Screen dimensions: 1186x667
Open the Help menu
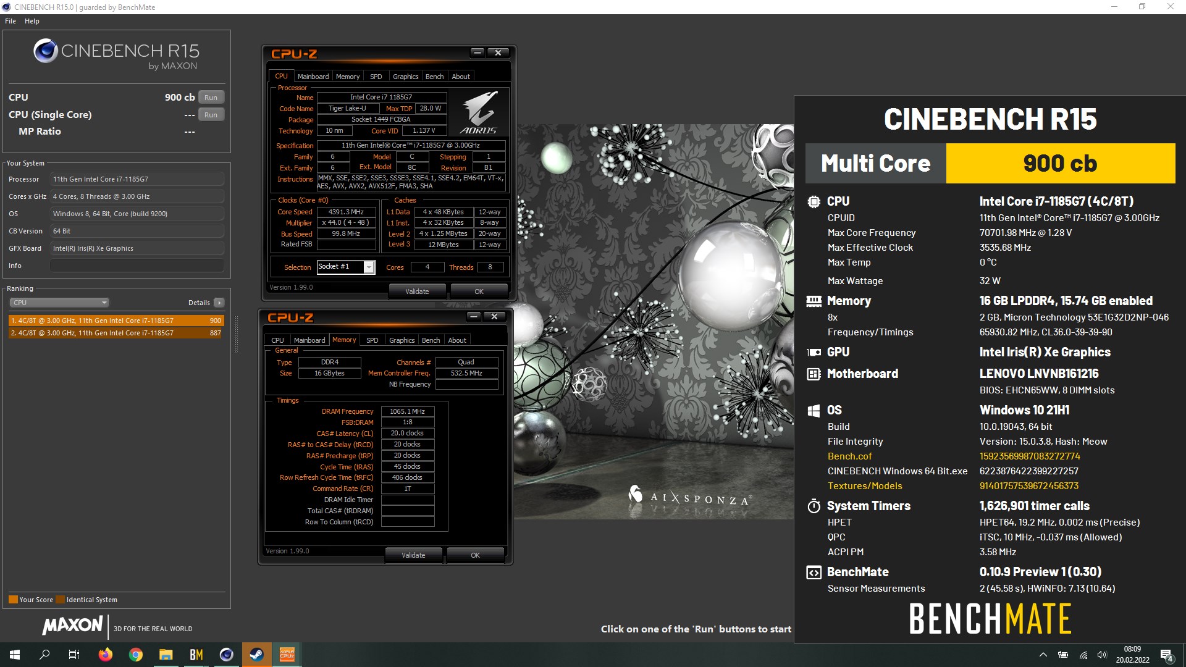tap(32, 21)
